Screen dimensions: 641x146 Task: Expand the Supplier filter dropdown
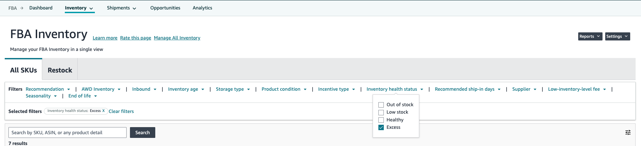click(x=524, y=89)
